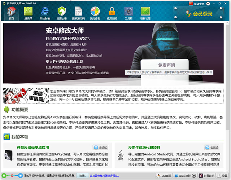Viewport: 231px width, 180px height.
Task: Click the QQ交流群 group button
Action: 182,176
